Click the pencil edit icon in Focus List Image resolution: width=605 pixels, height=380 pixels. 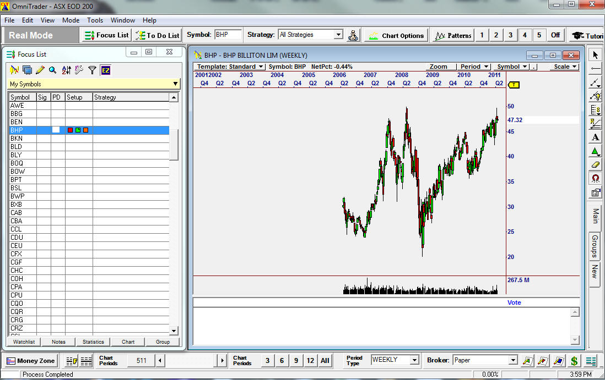click(40, 70)
